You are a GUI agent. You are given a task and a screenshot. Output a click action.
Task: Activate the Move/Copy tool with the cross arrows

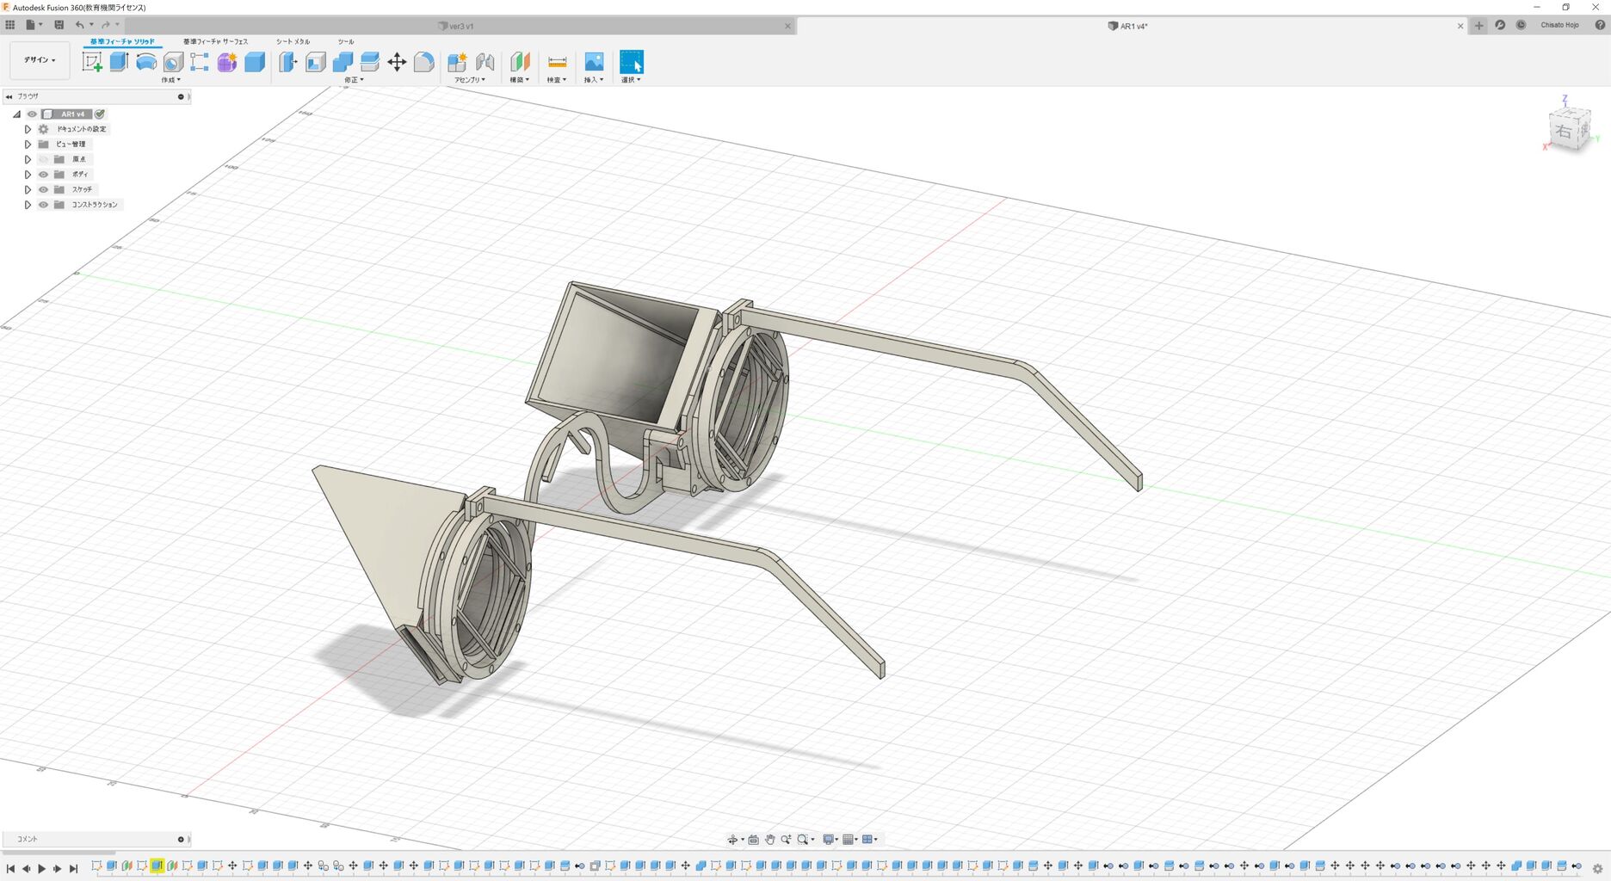coord(397,62)
